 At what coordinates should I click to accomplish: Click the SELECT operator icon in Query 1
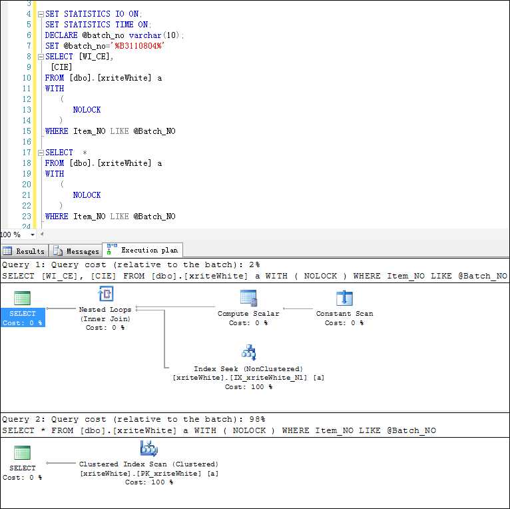[x=23, y=298]
